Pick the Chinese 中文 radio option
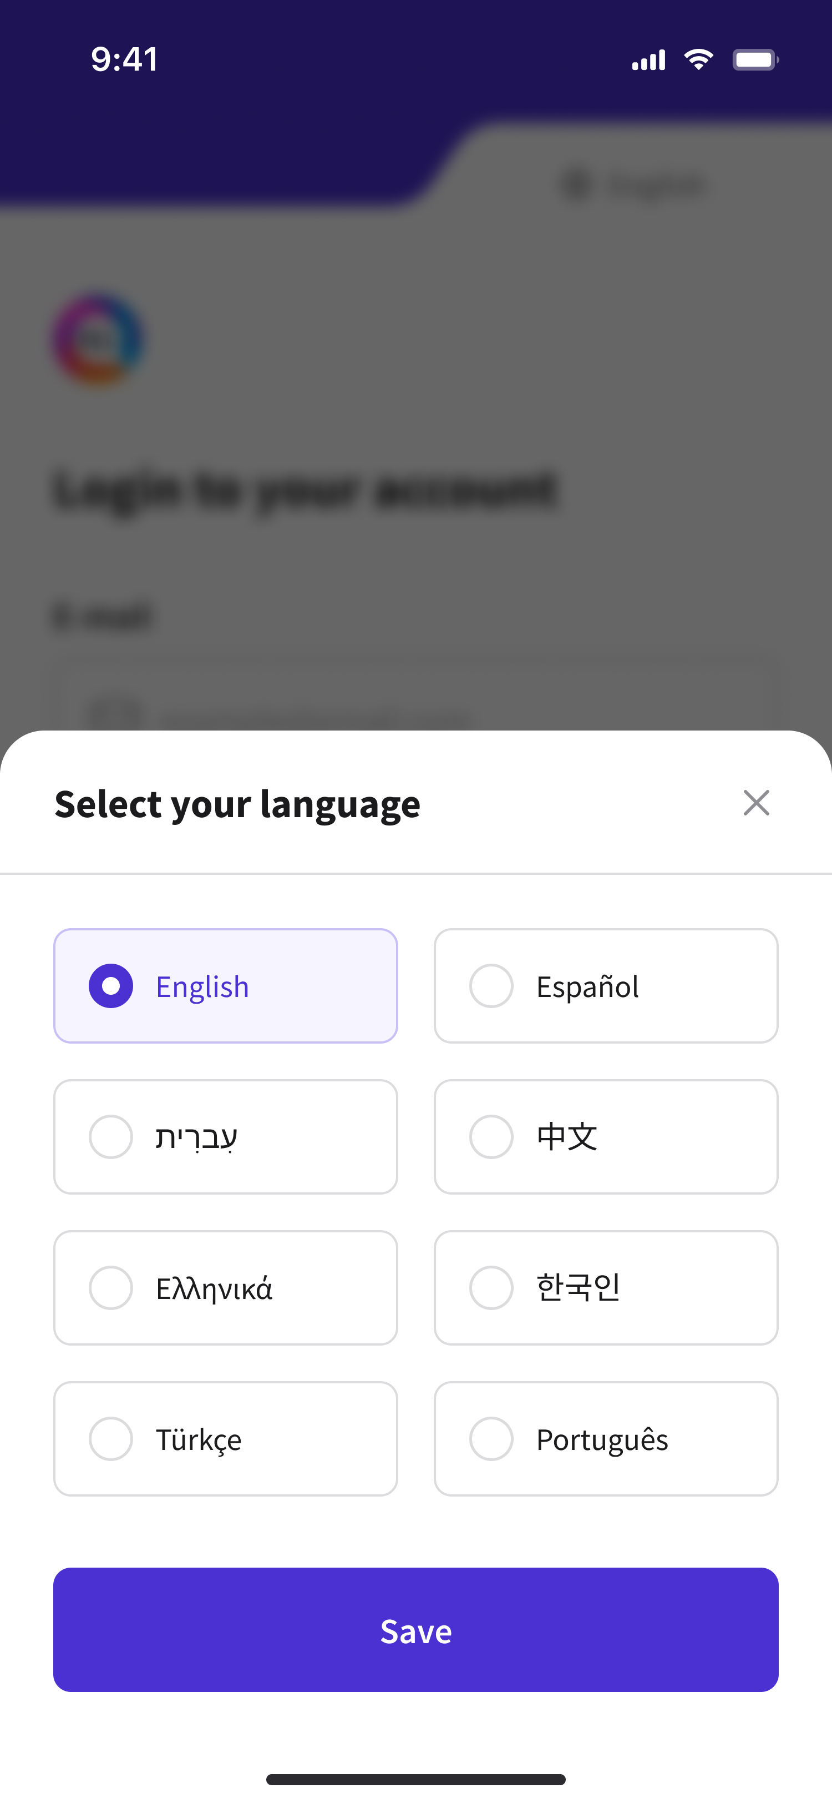 pyautogui.click(x=491, y=1137)
